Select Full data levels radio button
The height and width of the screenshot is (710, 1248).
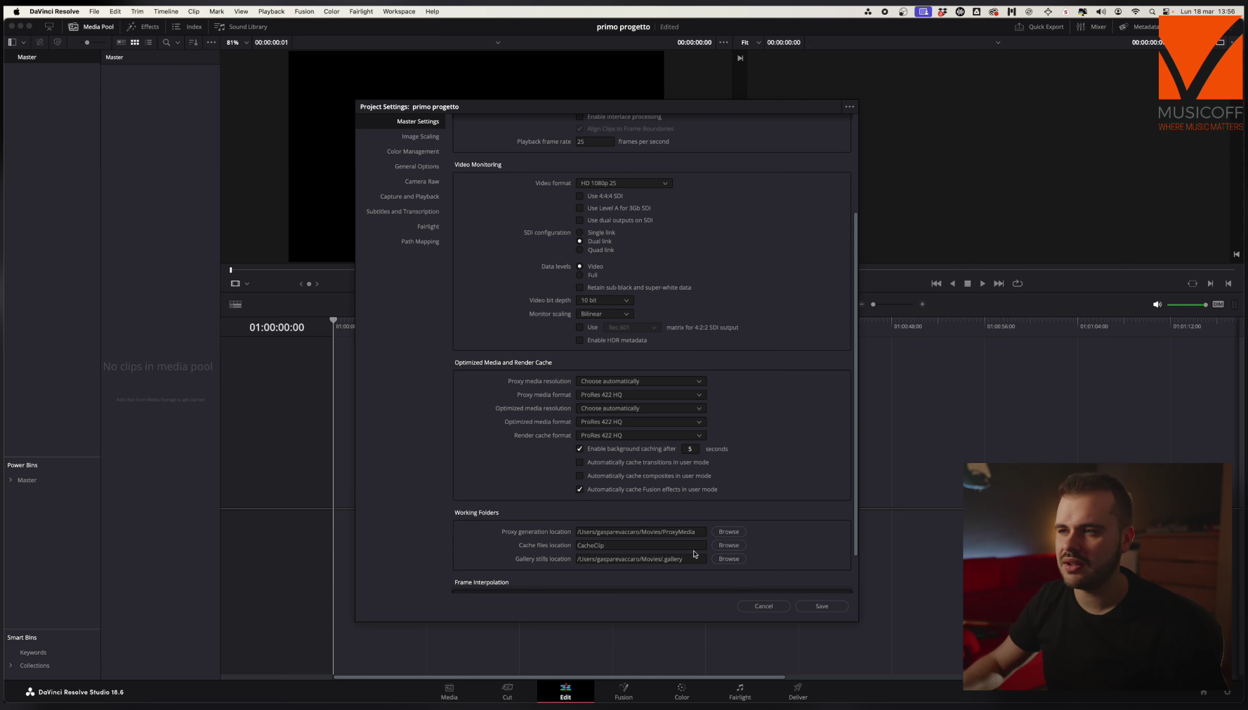click(x=579, y=275)
